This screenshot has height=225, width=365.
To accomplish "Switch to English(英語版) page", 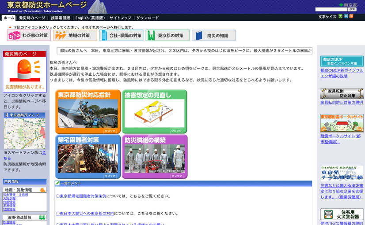I will pyautogui.click(x=90, y=18).
